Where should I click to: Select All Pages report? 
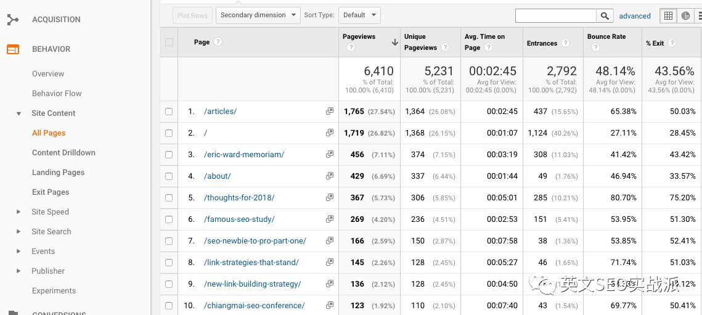(x=49, y=133)
